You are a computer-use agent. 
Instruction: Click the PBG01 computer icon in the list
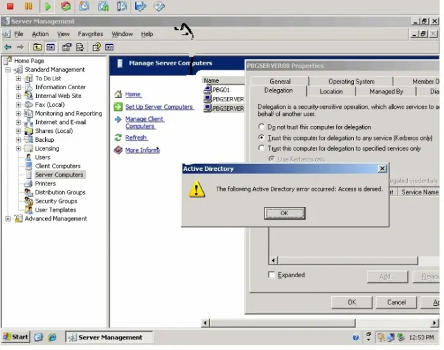pos(207,90)
